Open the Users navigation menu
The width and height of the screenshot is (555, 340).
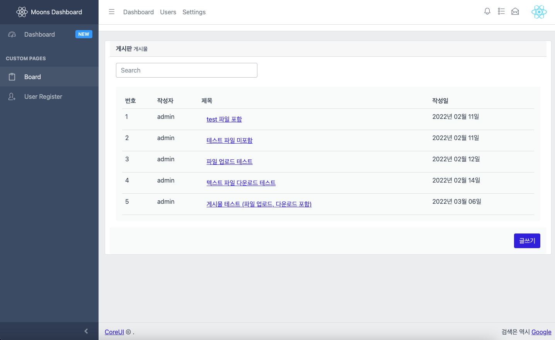pyautogui.click(x=168, y=12)
